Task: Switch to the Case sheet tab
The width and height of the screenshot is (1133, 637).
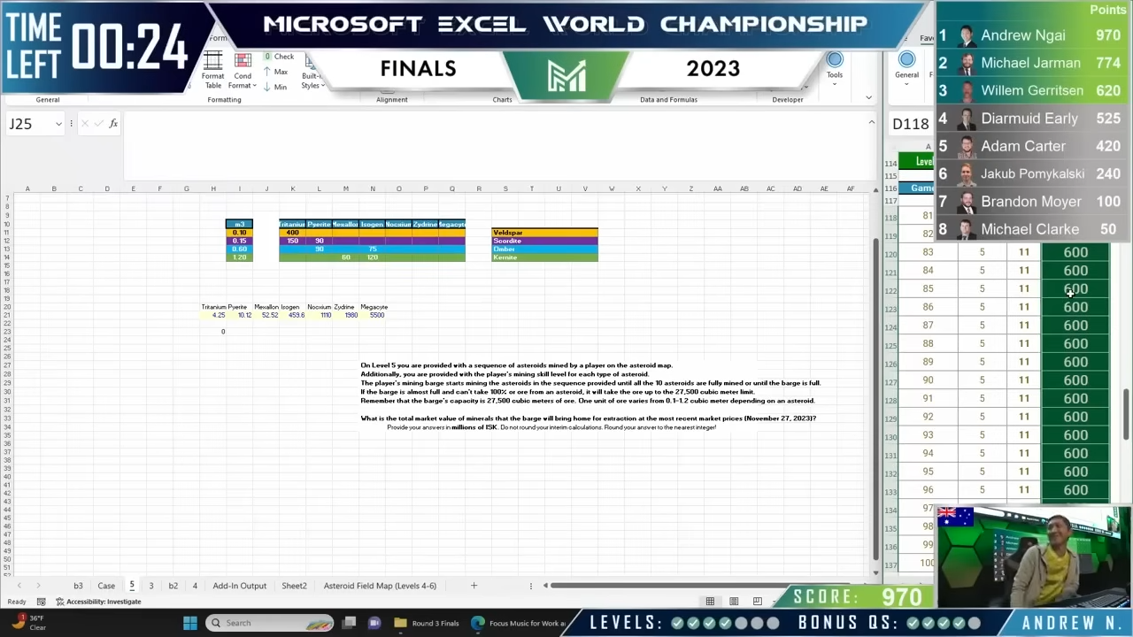Action: 106,586
